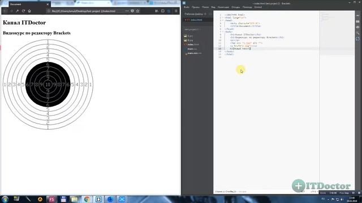Click the blue extension icon in Firefox toolbar
Screen dimensions: 362x203
click(169, 11)
